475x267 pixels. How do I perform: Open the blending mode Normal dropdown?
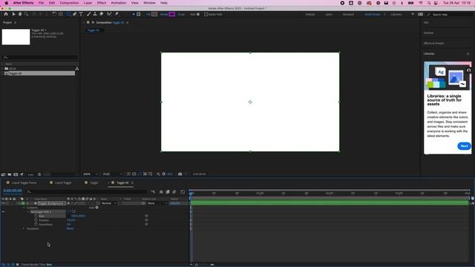pos(109,203)
